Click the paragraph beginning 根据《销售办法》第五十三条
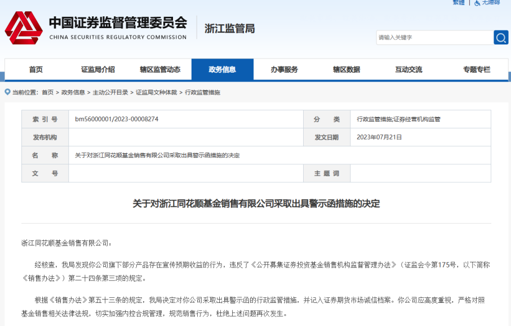 click(253, 307)
